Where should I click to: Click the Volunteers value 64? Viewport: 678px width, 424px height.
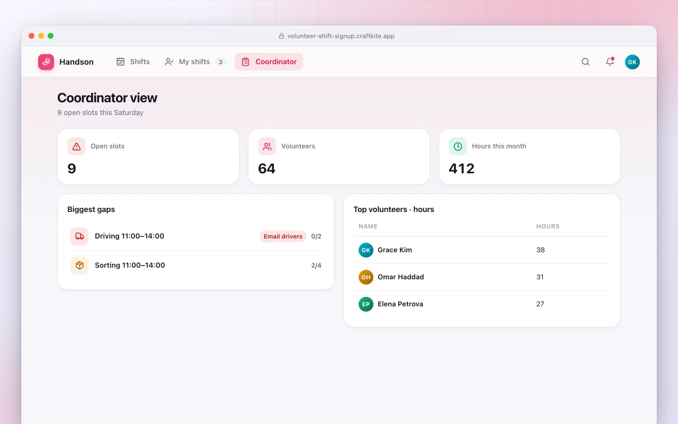(266, 169)
